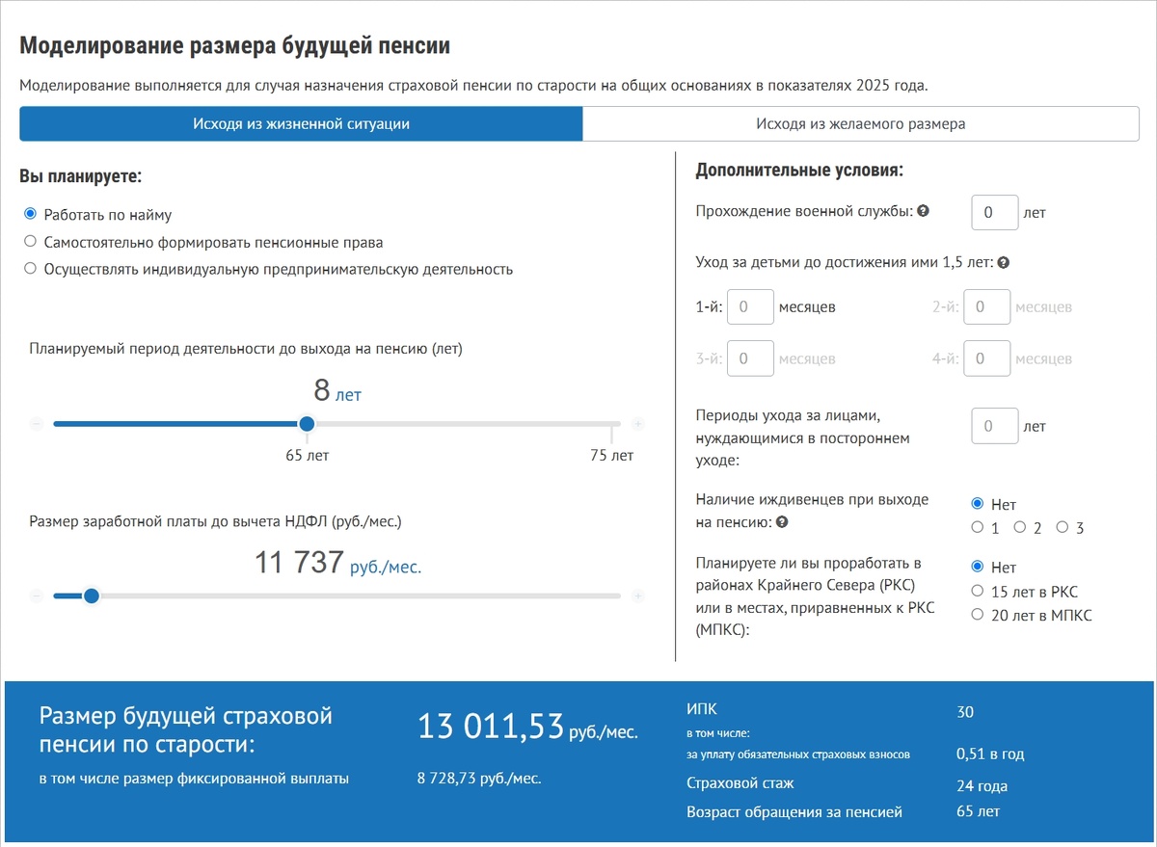Choose '20 лет в МПКС' option

tap(977, 613)
